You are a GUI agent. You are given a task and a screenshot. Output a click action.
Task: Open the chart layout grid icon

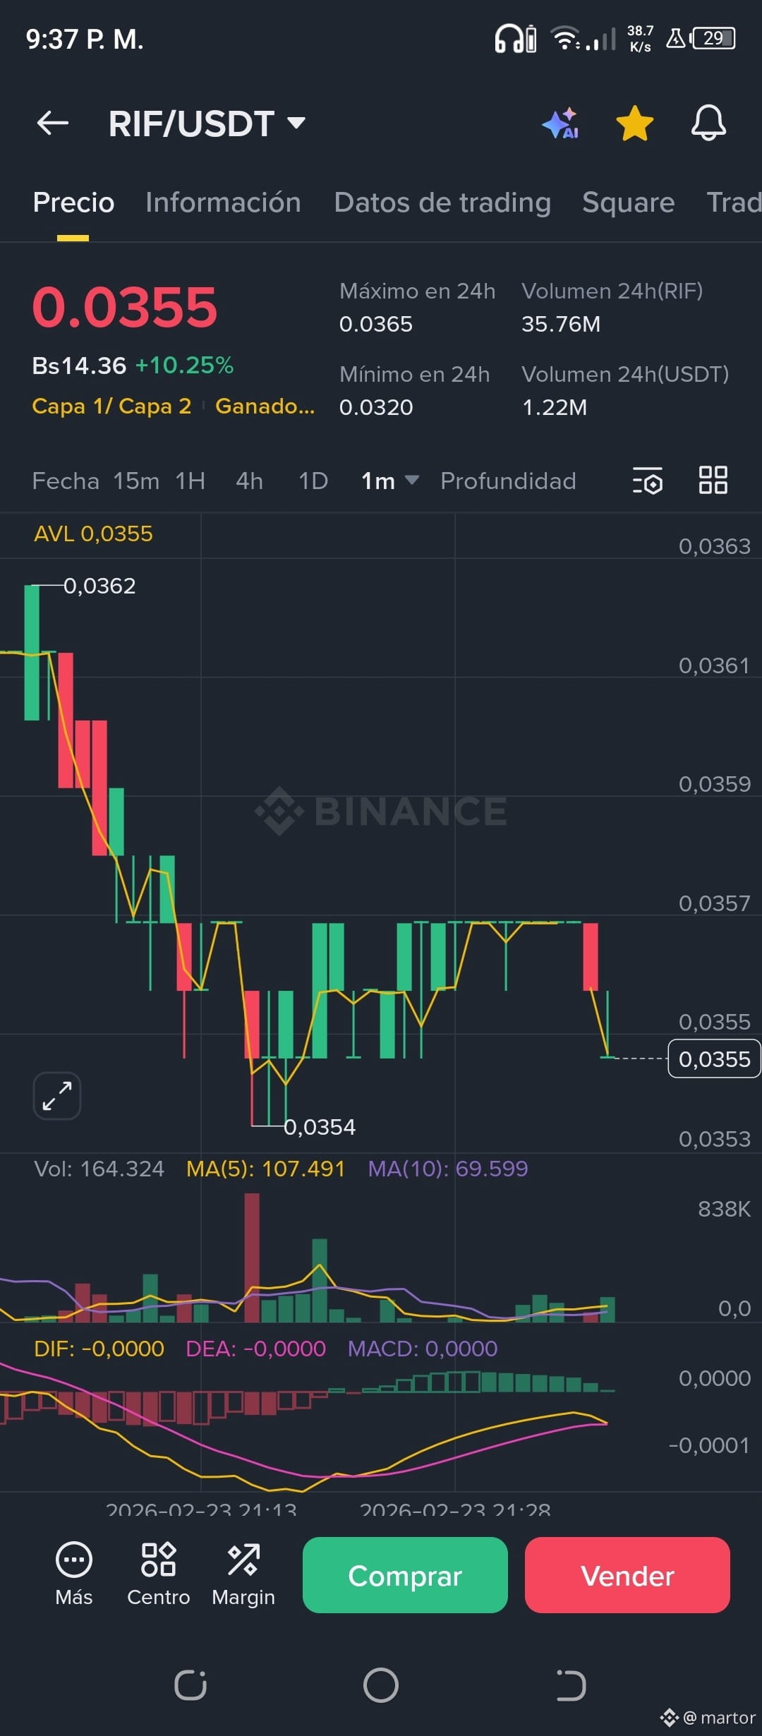[713, 480]
